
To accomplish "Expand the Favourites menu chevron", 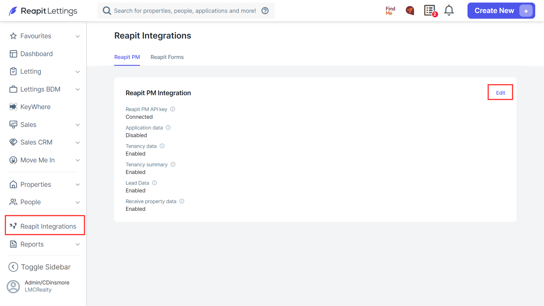I will [x=78, y=36].
